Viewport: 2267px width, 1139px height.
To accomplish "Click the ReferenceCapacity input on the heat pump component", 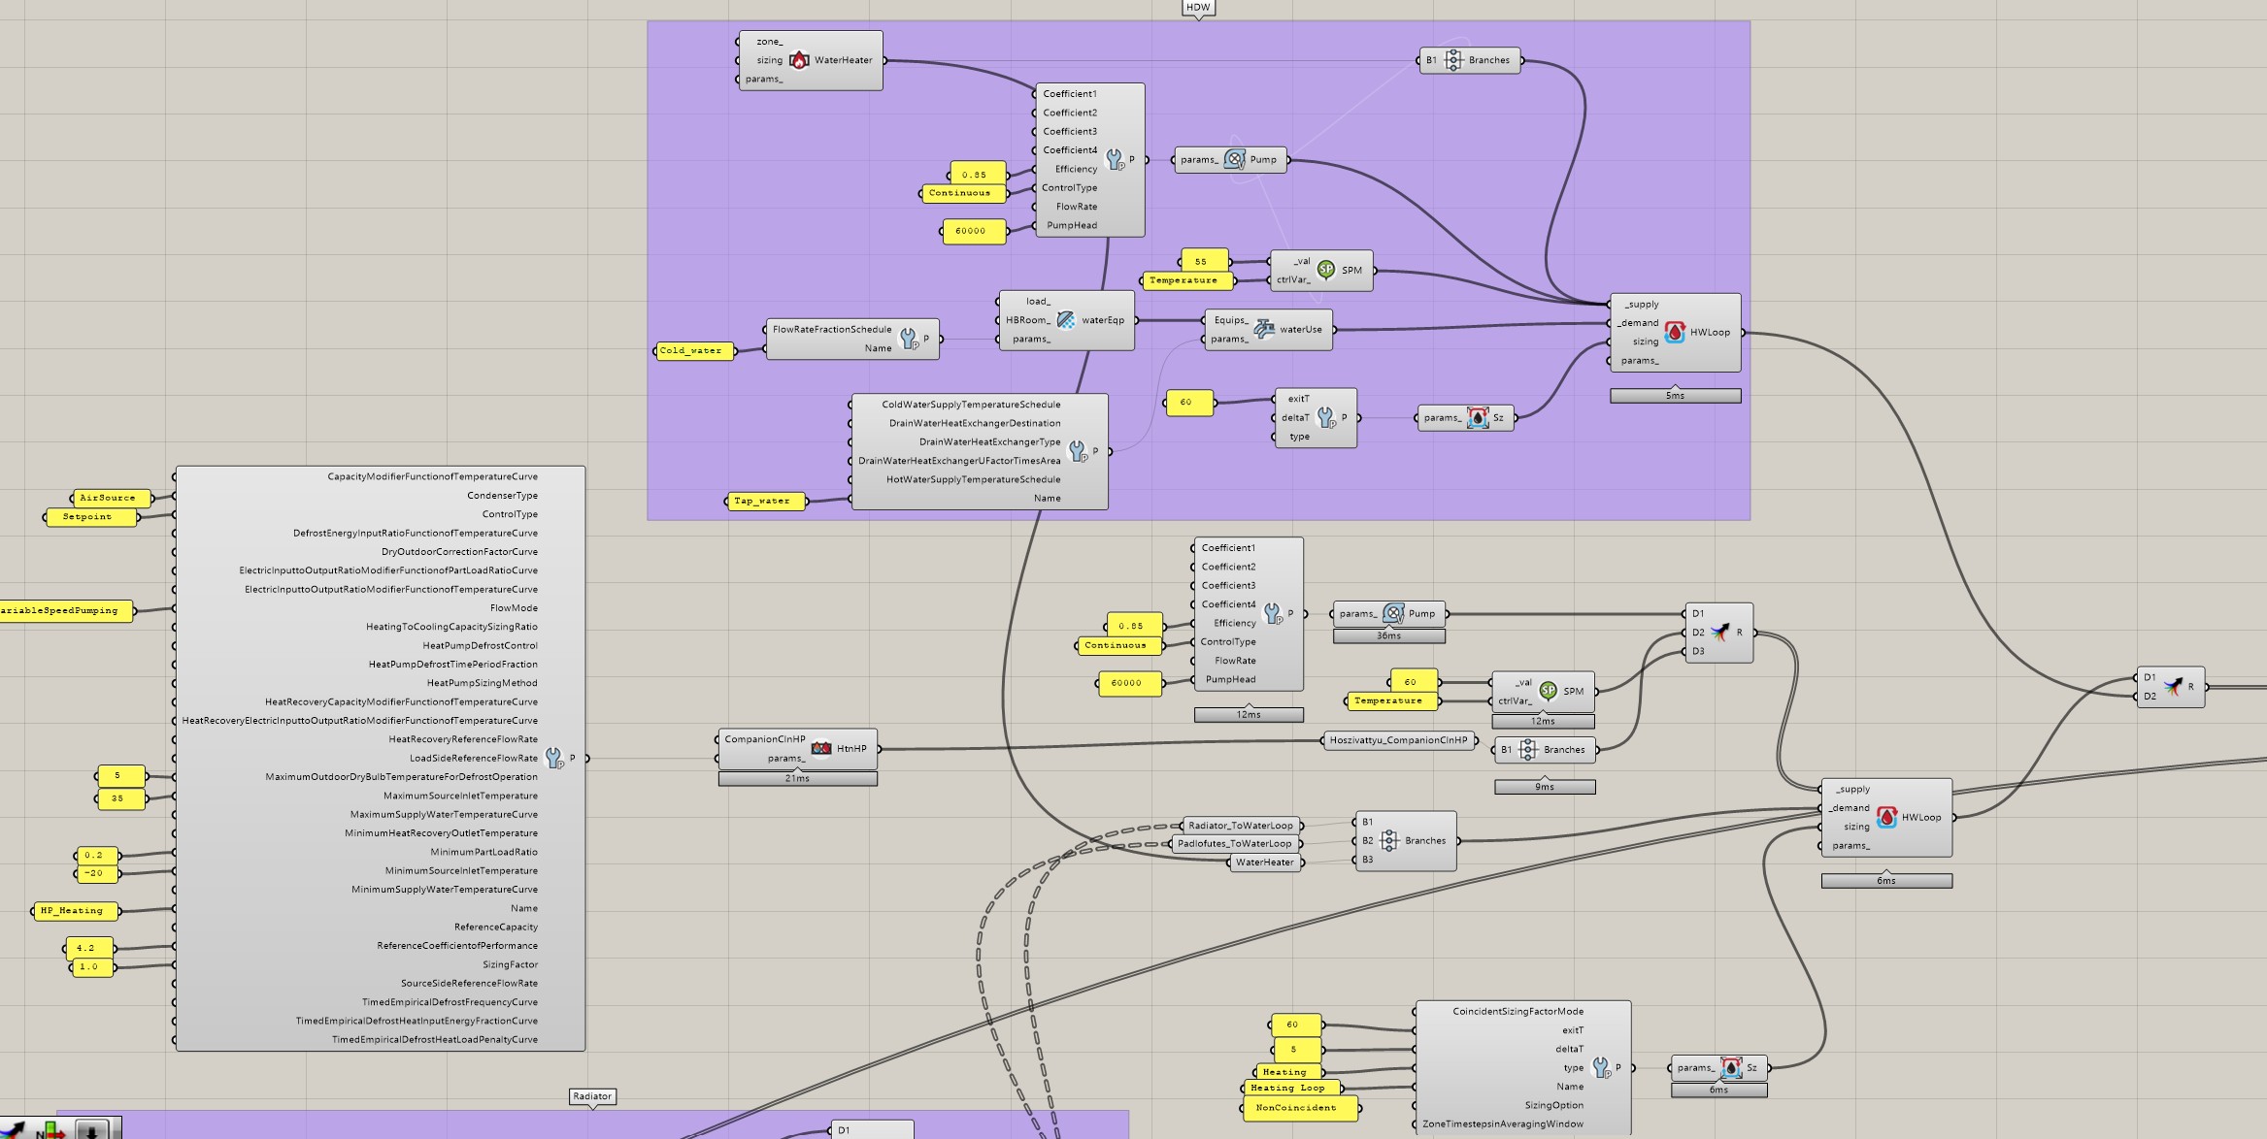I will [x=496, y=927].
